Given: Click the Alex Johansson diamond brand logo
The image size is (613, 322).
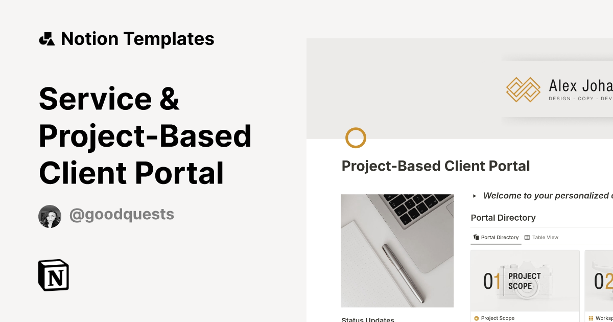Looking at the screenshot, I should coord(523,89).
